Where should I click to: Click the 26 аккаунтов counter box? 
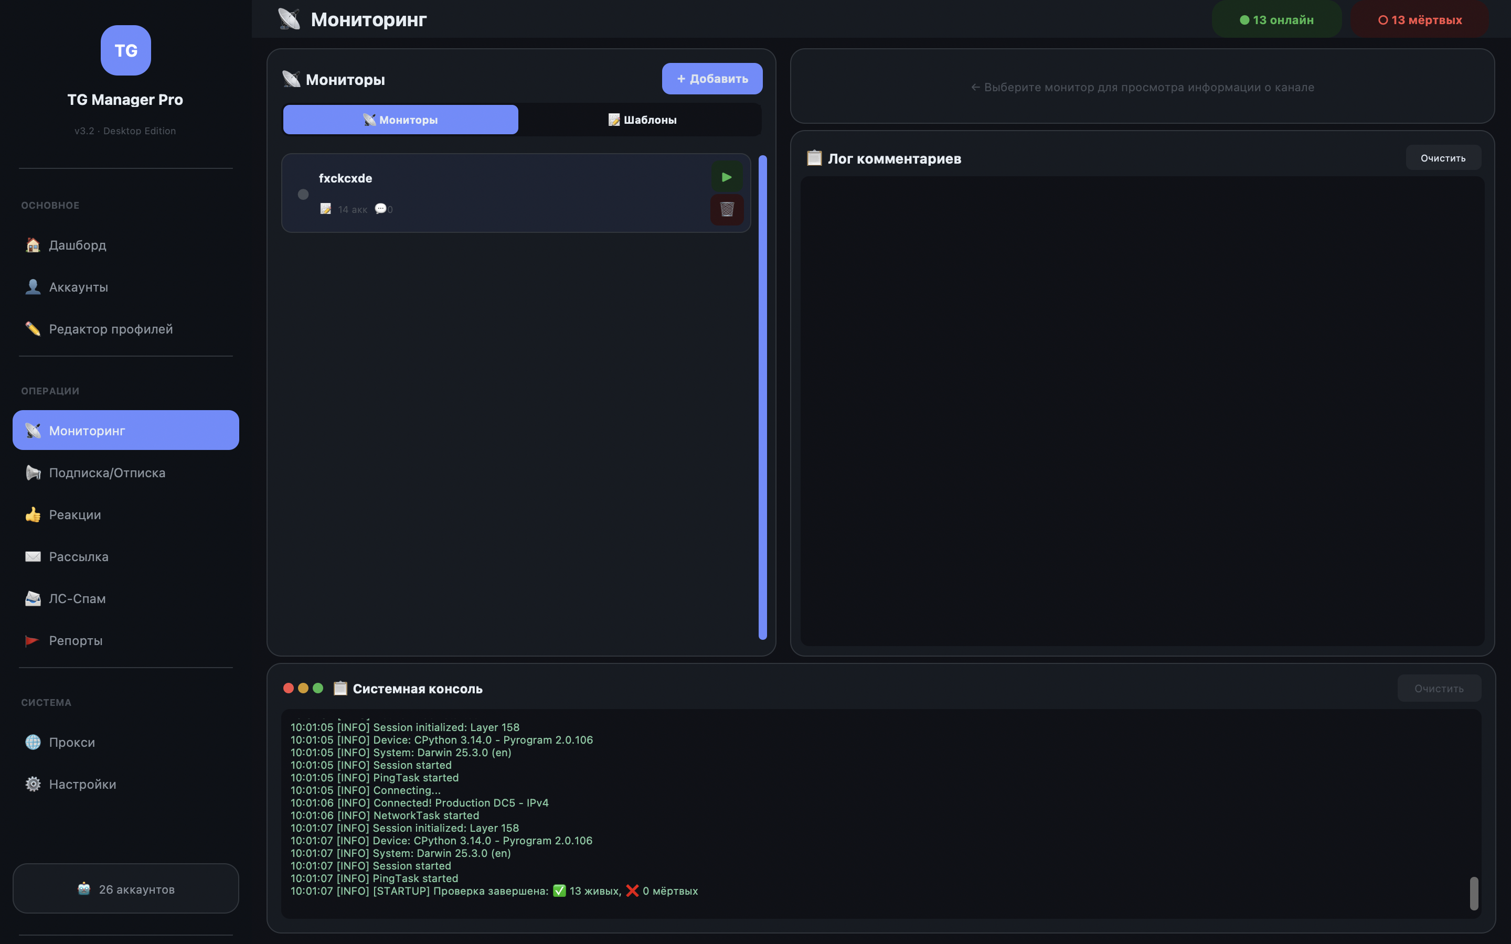click(125, 888)
